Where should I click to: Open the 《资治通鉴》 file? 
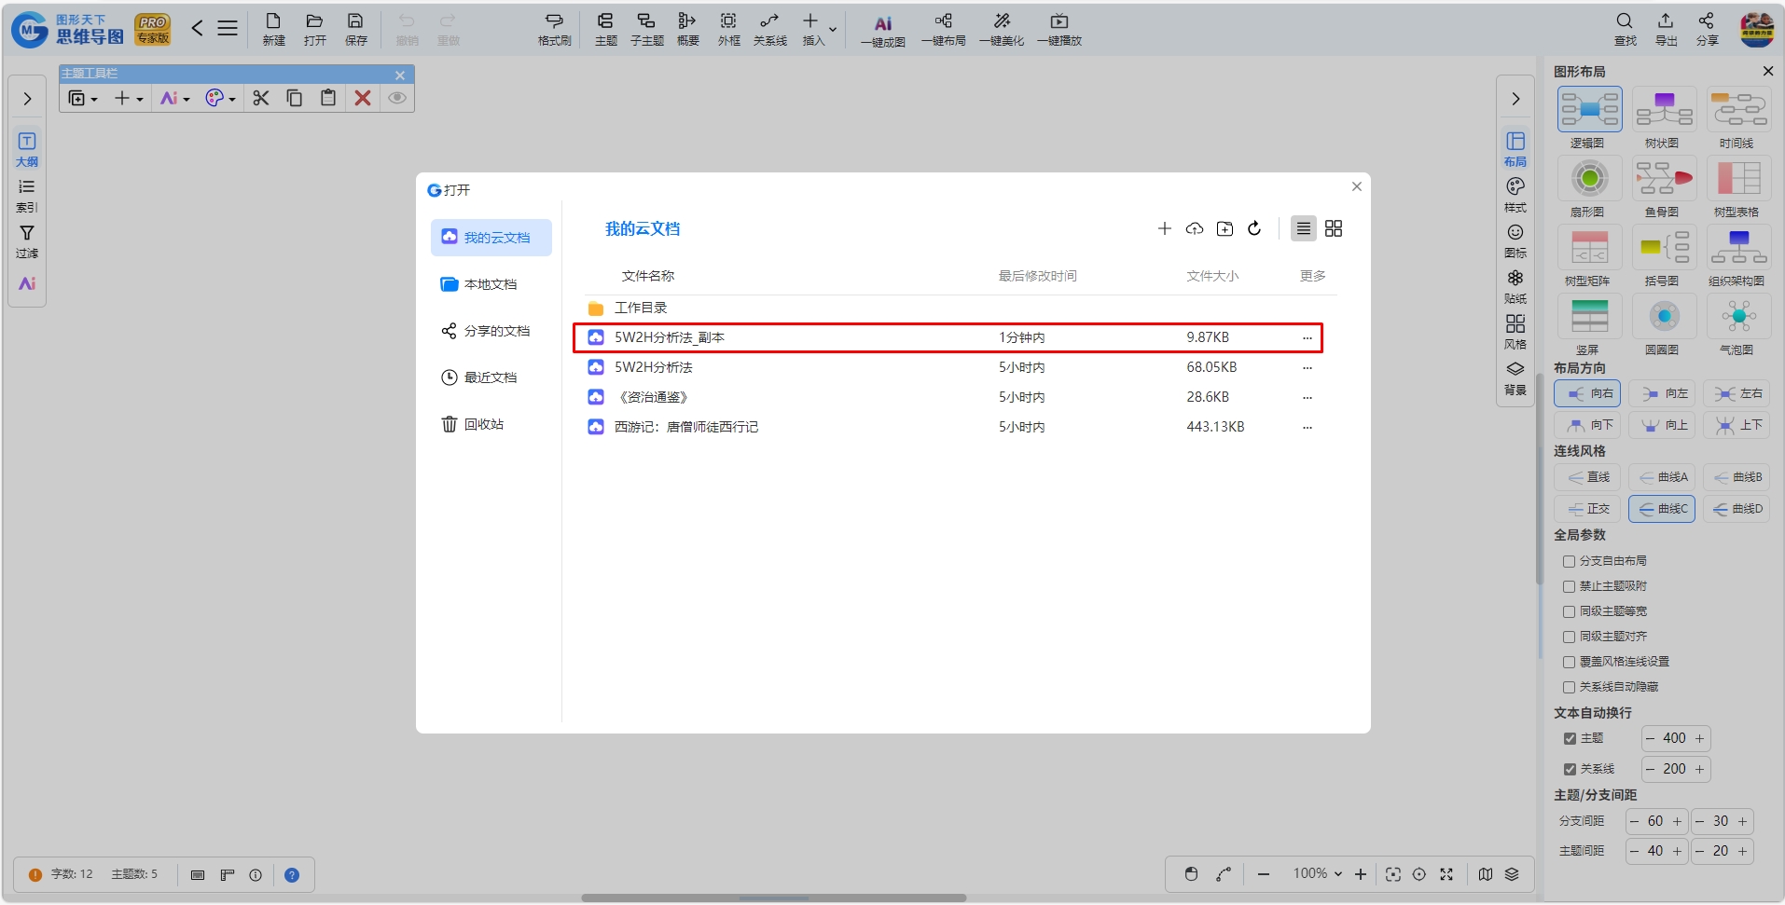[x=653, y=397]
